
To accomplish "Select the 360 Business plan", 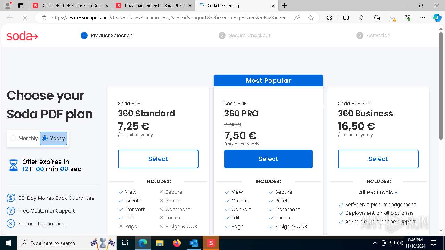I will point(378,159).
